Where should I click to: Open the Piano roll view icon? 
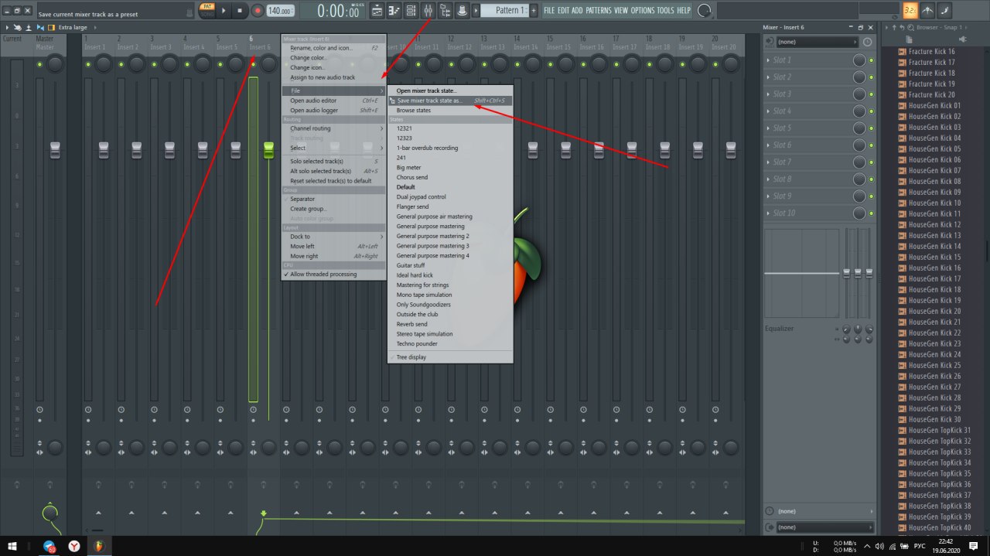(x=394, y=10)
